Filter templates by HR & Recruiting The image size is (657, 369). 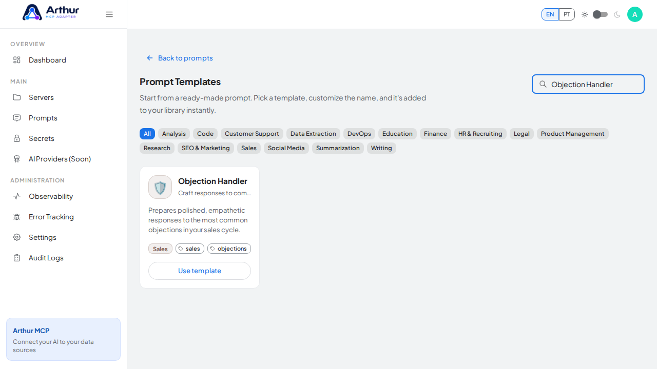coord(480,134)
